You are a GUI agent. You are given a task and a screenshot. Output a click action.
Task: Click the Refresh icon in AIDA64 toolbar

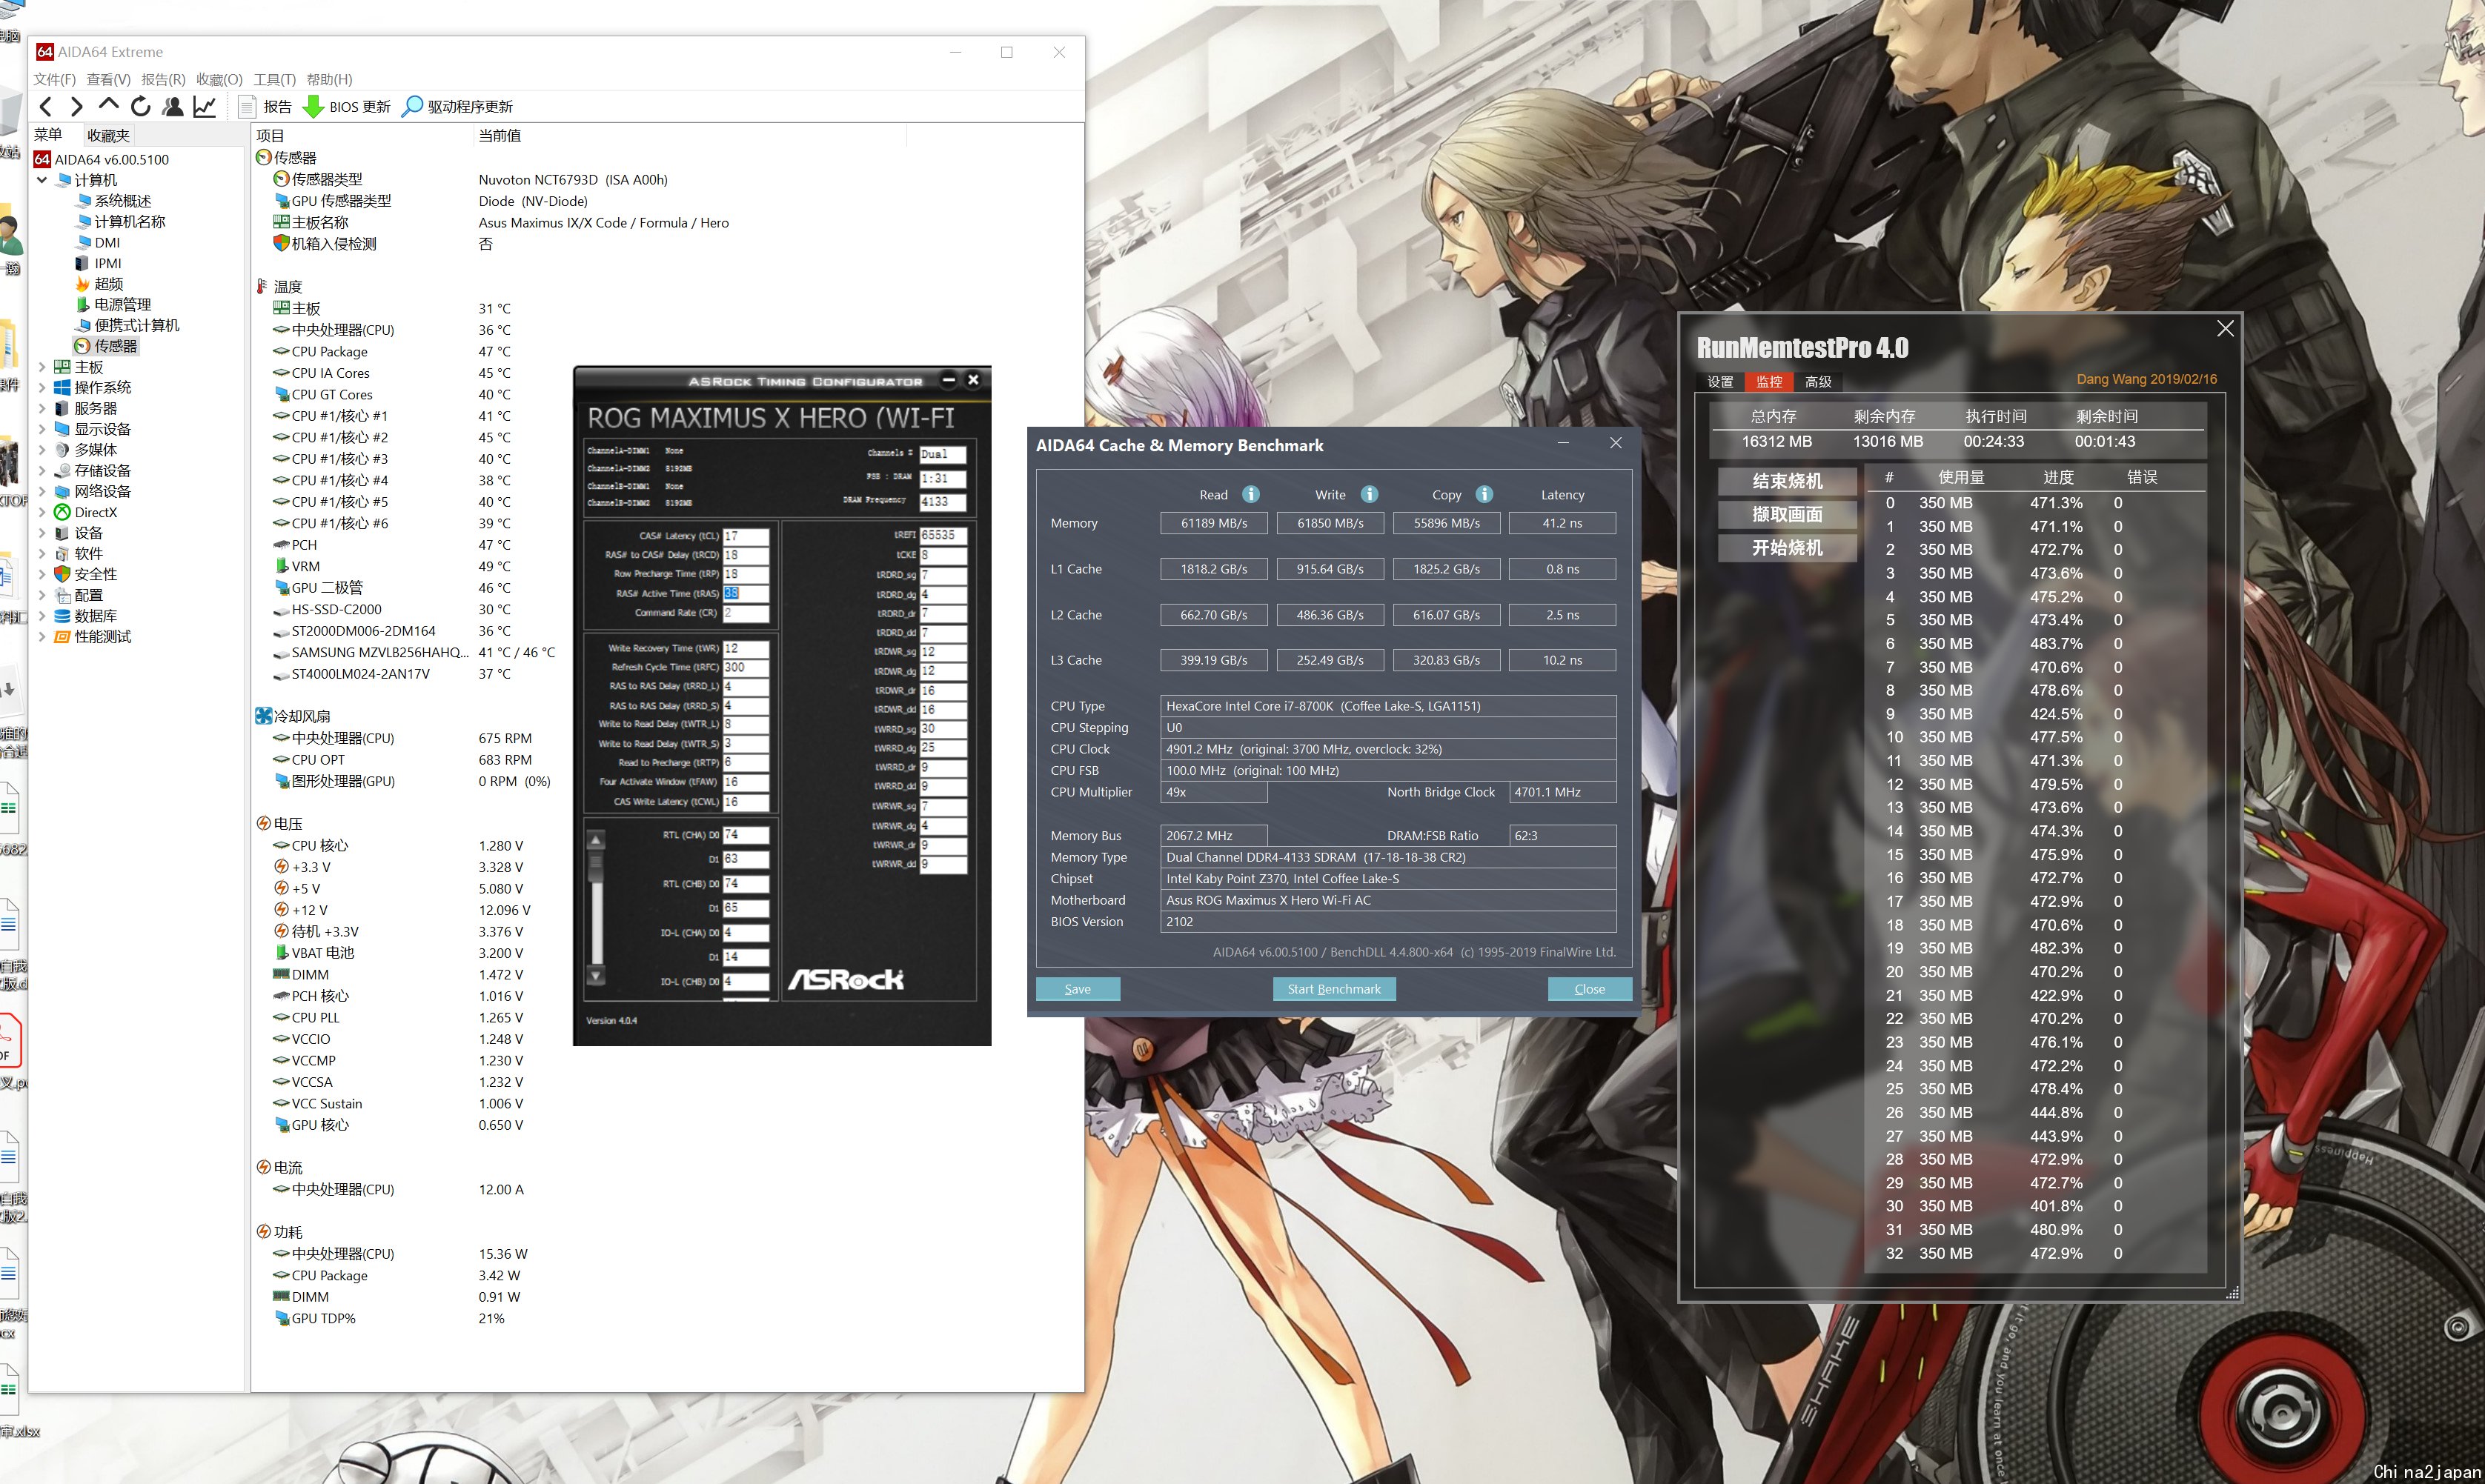pyautogui.click(x=141, y=106)
